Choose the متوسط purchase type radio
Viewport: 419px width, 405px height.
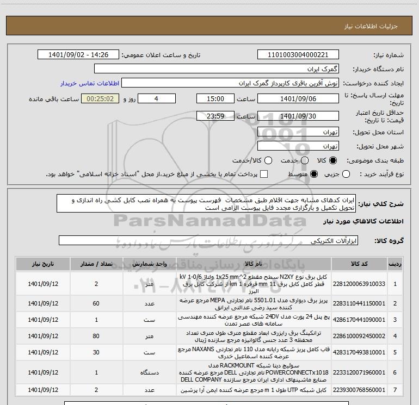pos(314,174)
